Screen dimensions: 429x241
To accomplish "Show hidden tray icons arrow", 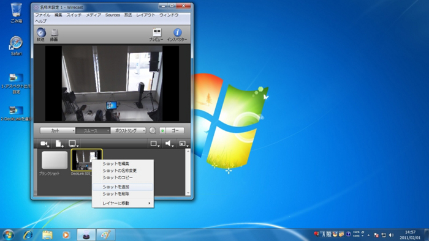I will [368, 235].
